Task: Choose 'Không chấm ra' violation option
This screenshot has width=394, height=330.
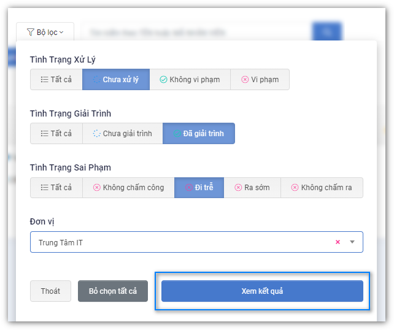Action: click(x=322, y=188)
